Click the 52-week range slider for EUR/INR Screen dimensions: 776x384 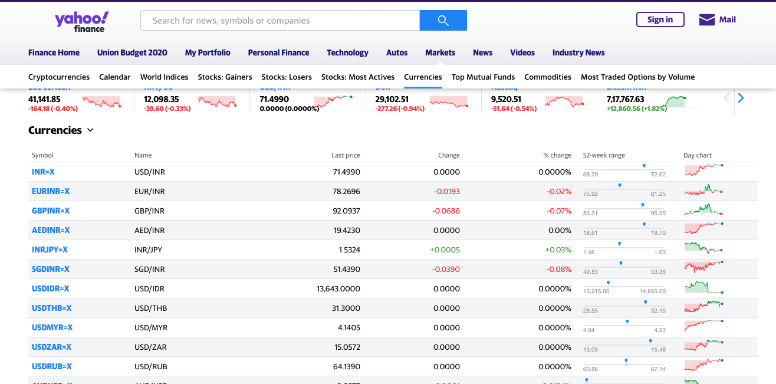click(x=624, y=190)
